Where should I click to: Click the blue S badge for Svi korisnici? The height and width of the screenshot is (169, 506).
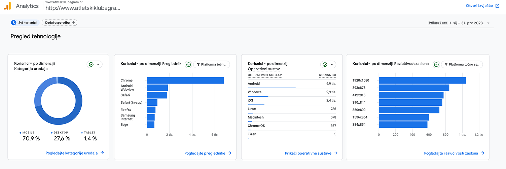click(x=13, y=23)
